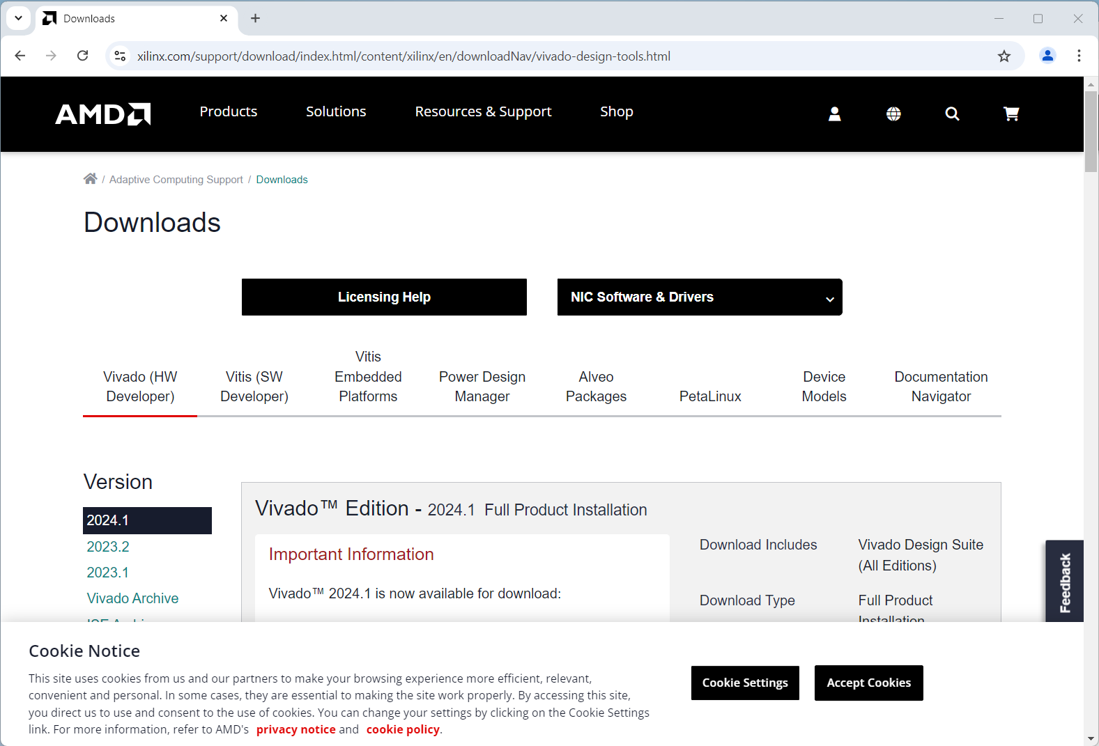Select version 2023.2 link

pyautogui.click(x=108, y=547)
